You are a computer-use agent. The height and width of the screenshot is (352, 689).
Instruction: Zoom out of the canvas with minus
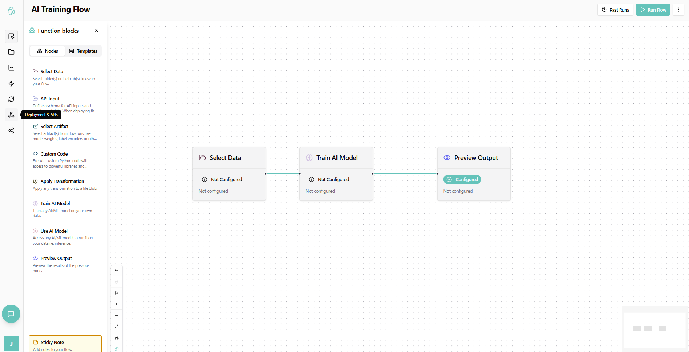(x=116, y=315)
